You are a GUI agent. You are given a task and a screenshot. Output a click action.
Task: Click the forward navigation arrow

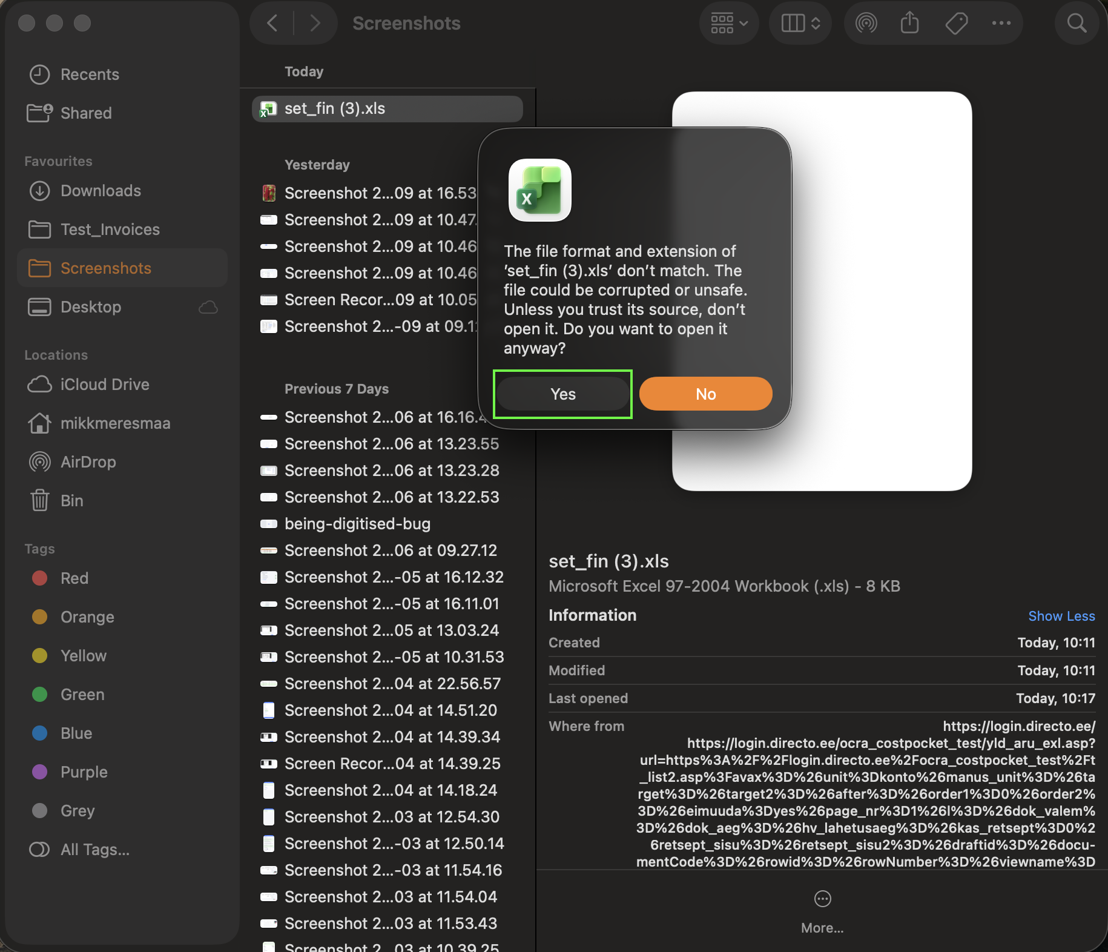315,24
